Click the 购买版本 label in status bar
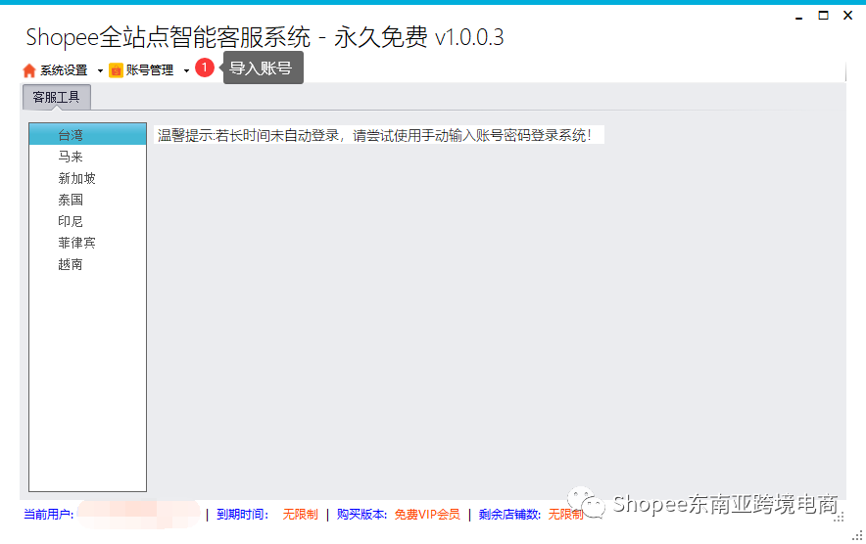This screenshot has height=544, width=866. click(x=362, y=515)
